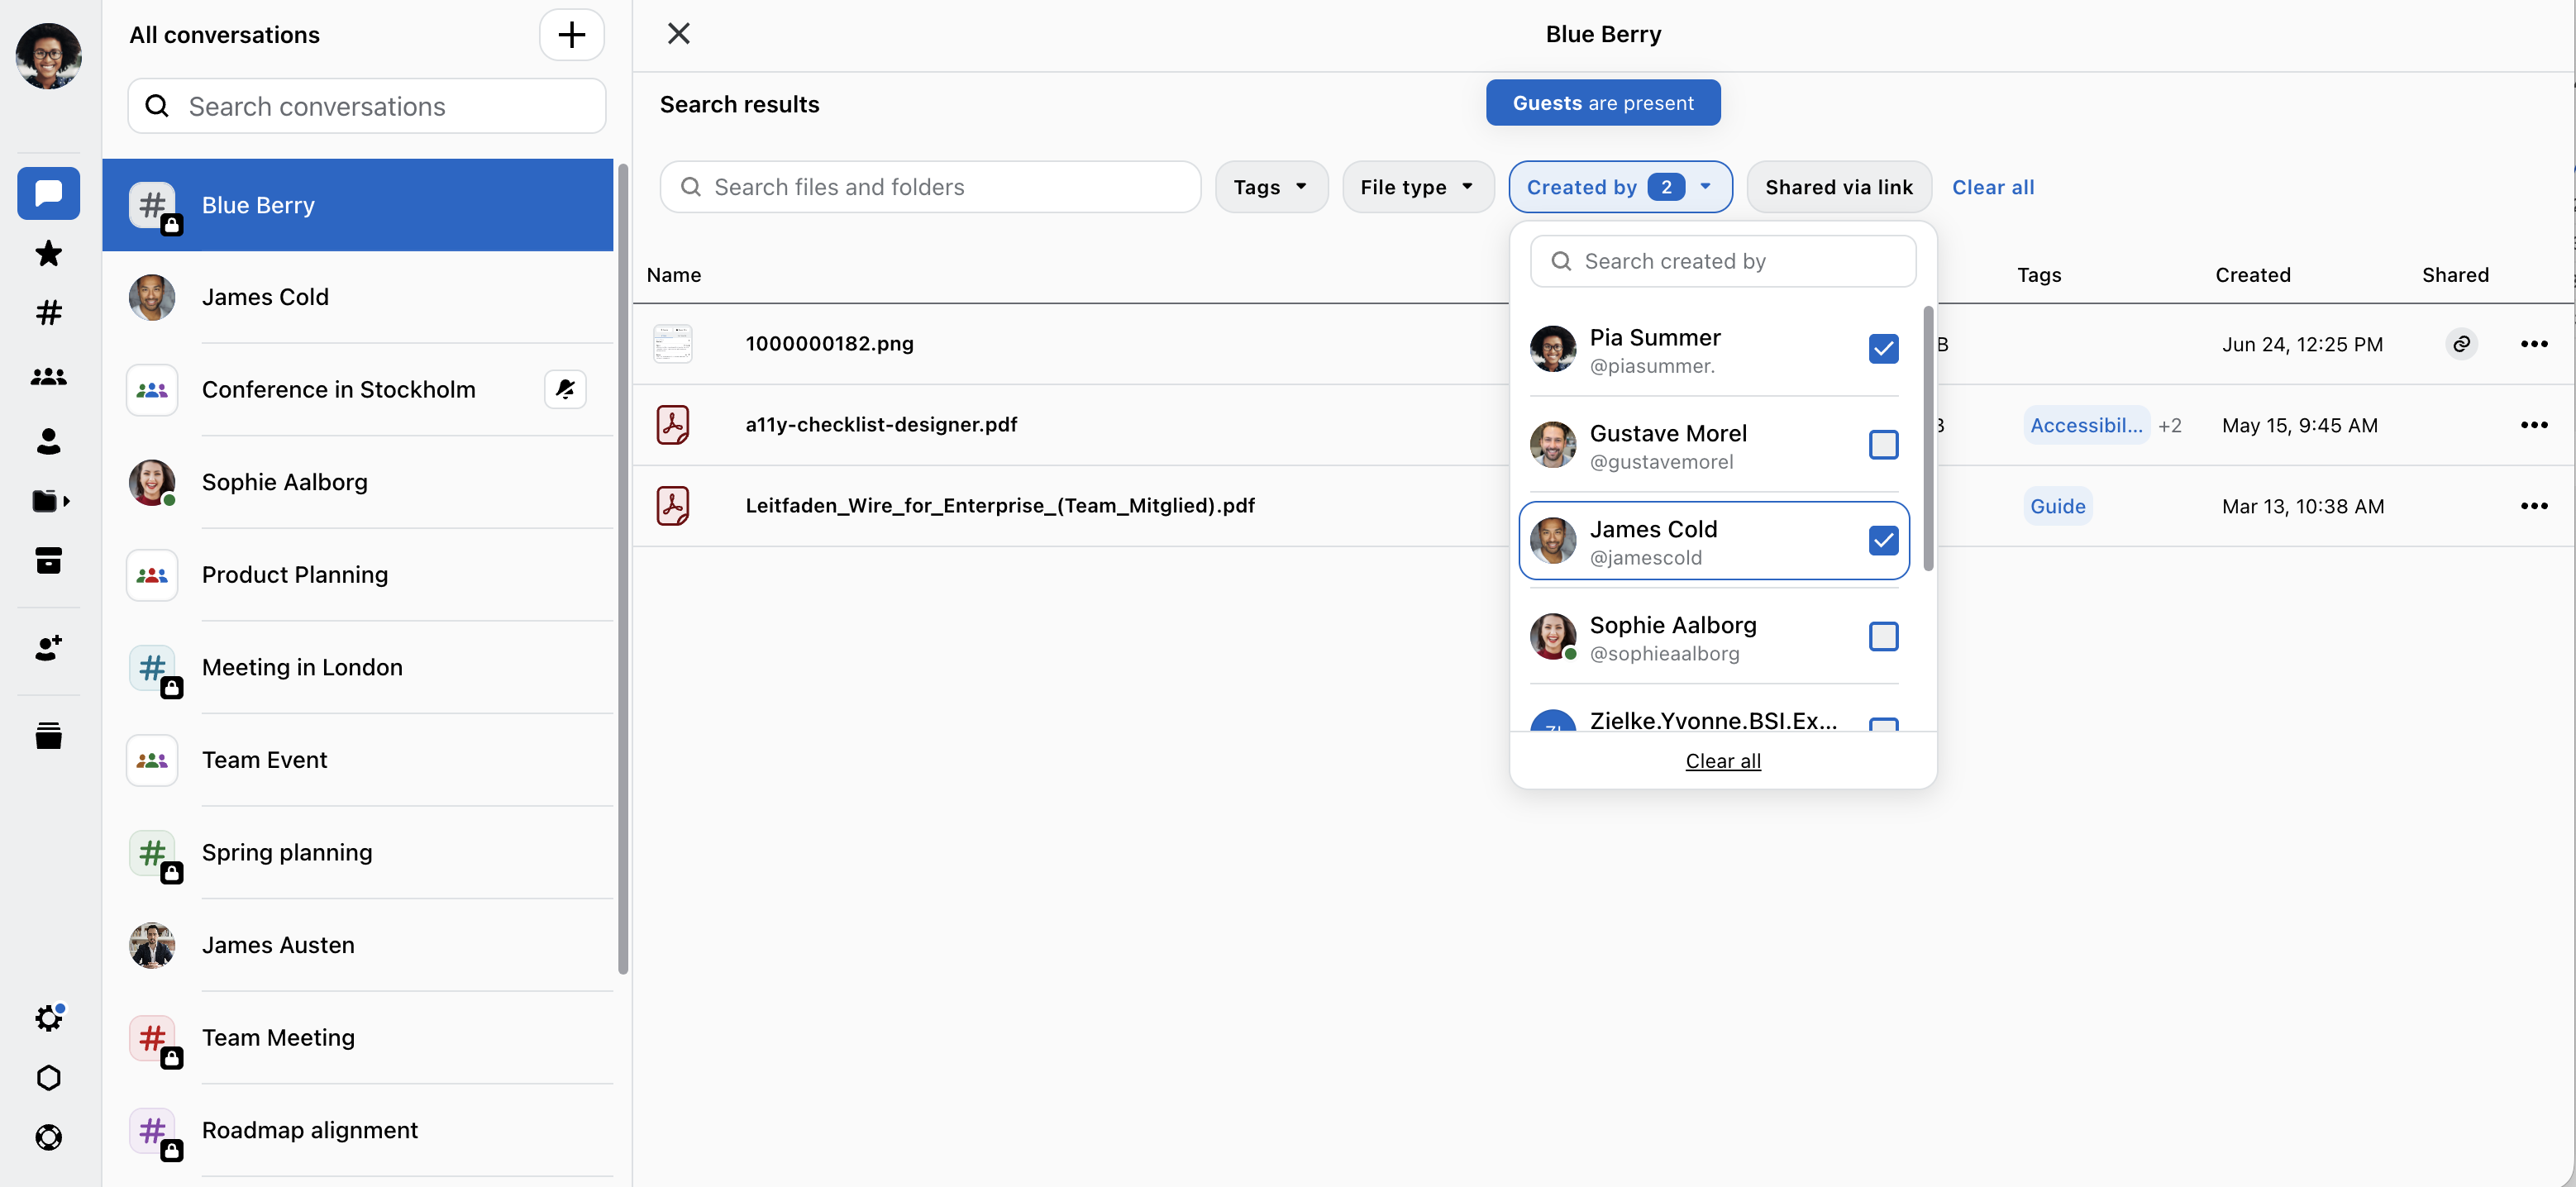Select the Blue Berry conversation
The height and width of the screenshot is (1187, 2576).
[357, 205]
